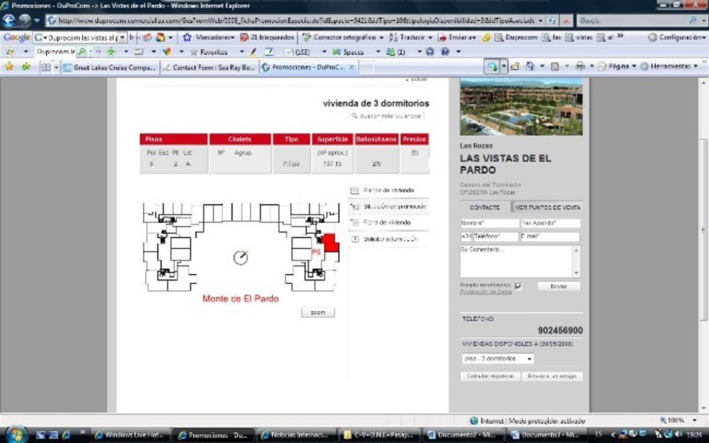Toggle the Acepto condiciones checkbox

pyautogui.click(x=519, y=286)
